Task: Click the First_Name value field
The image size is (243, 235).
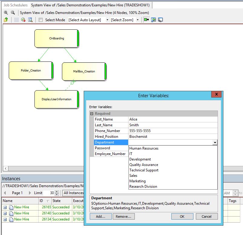Action: pos(172,119)
